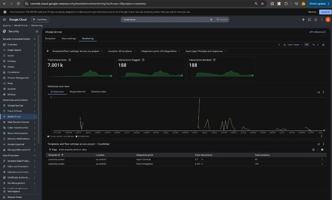Image resolution: width=332 pixels, height=200 pixels.
Task: Open the API reference link
Action: click(x=318, y=32)
